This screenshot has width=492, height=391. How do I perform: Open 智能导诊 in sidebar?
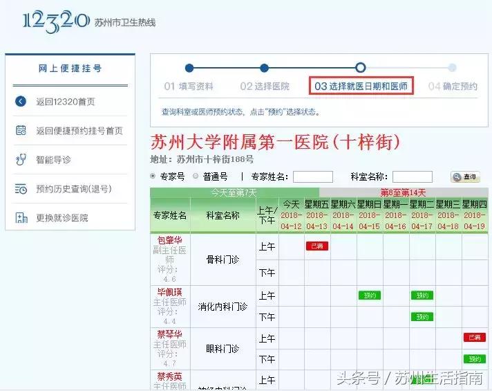click(x=53, y=160)
